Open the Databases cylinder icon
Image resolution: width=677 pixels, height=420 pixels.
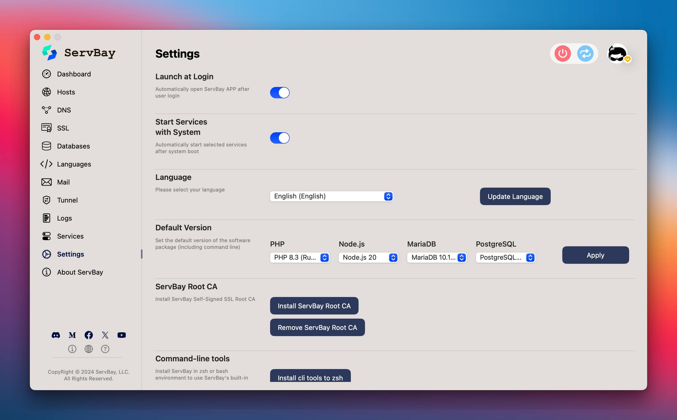[x=46, y=146]
